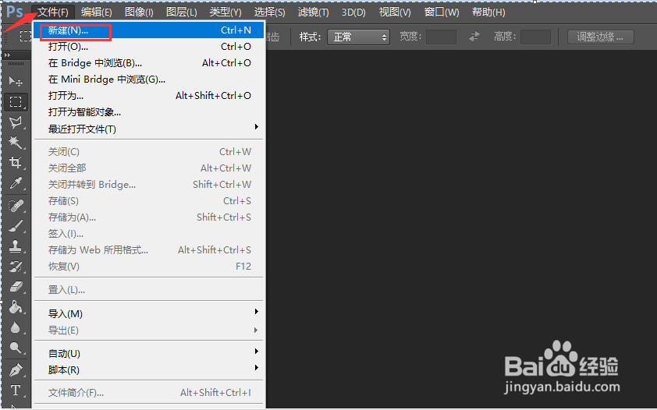
Task: Open the 3D(D) menu
Action: click(353, 12)
